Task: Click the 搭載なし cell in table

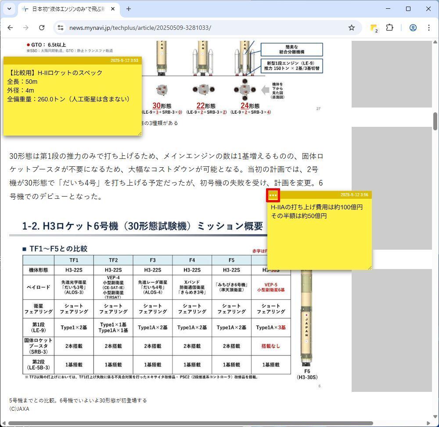Action: tap(271, 346)
